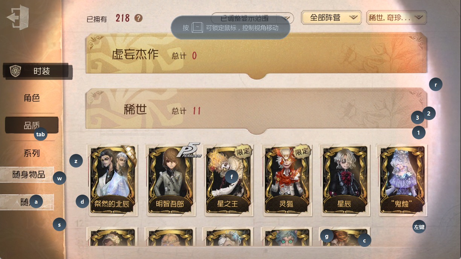Image resolution: width=461 pixels, height=259 pixels.
Task: Choose the "鬼烛" costume card
Action: click(402, 180)
